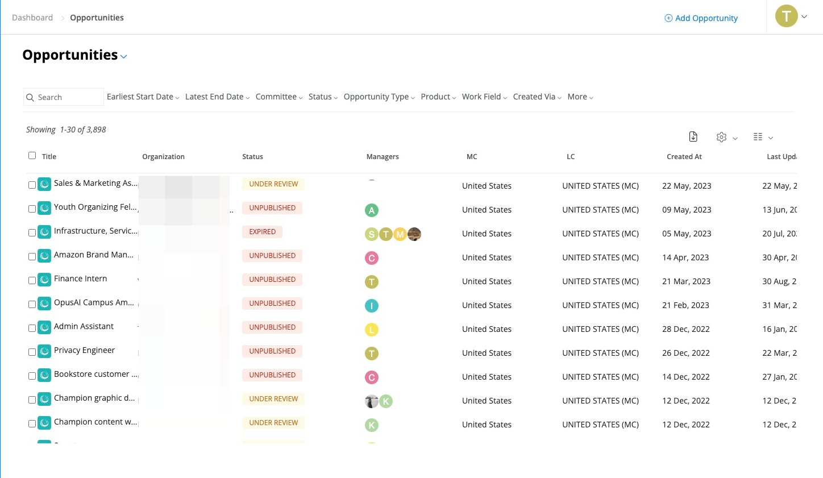Check the Privacy Engineer row checkbox
This screenshot has width=823, height=478.
coord(32,352)
